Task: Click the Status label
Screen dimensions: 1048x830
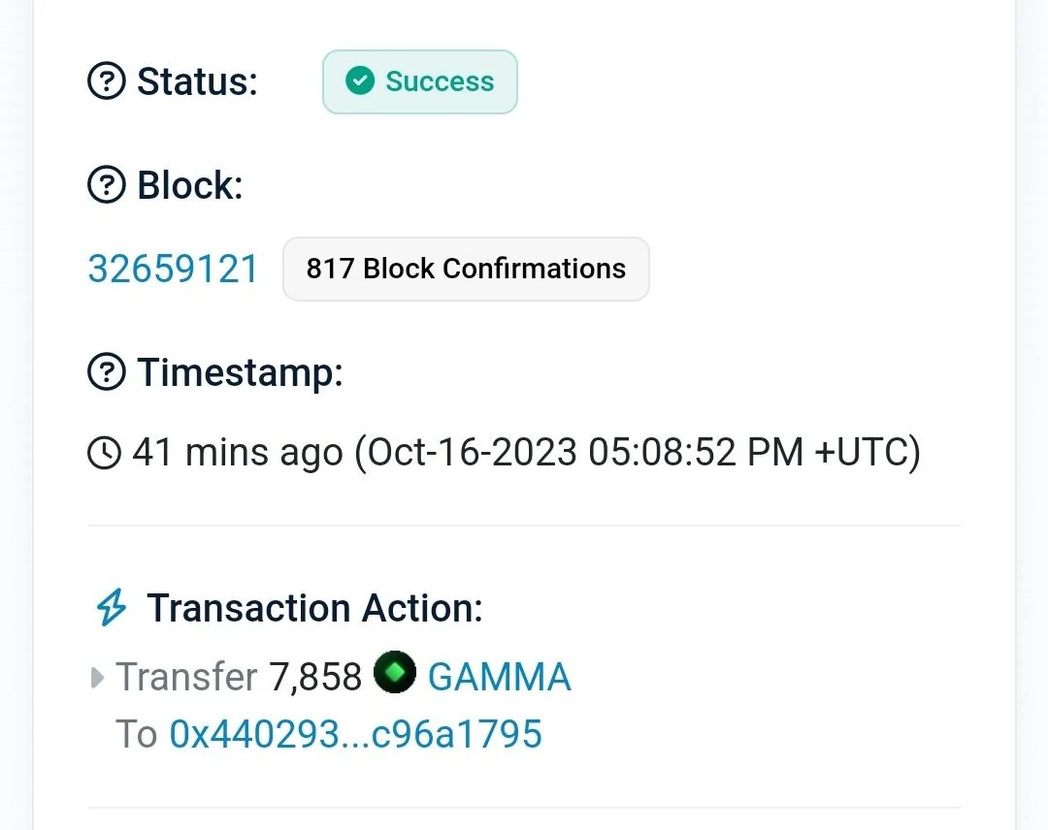Action: click(x=195, y=81)
